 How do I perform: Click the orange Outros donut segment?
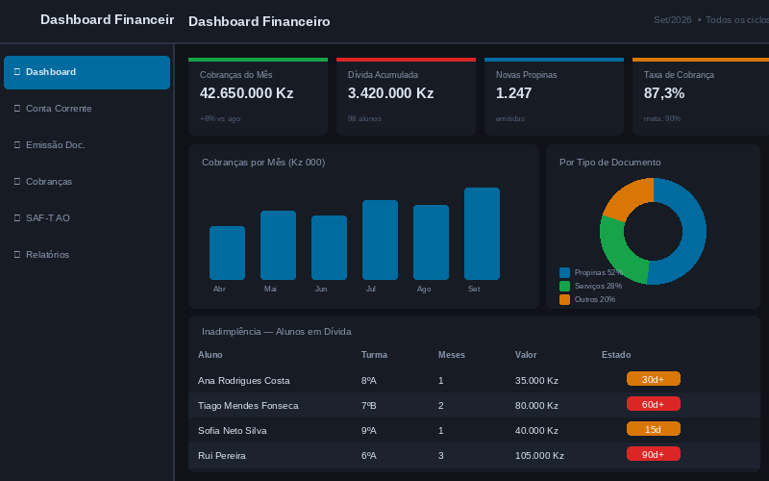(x=630, y=198)
